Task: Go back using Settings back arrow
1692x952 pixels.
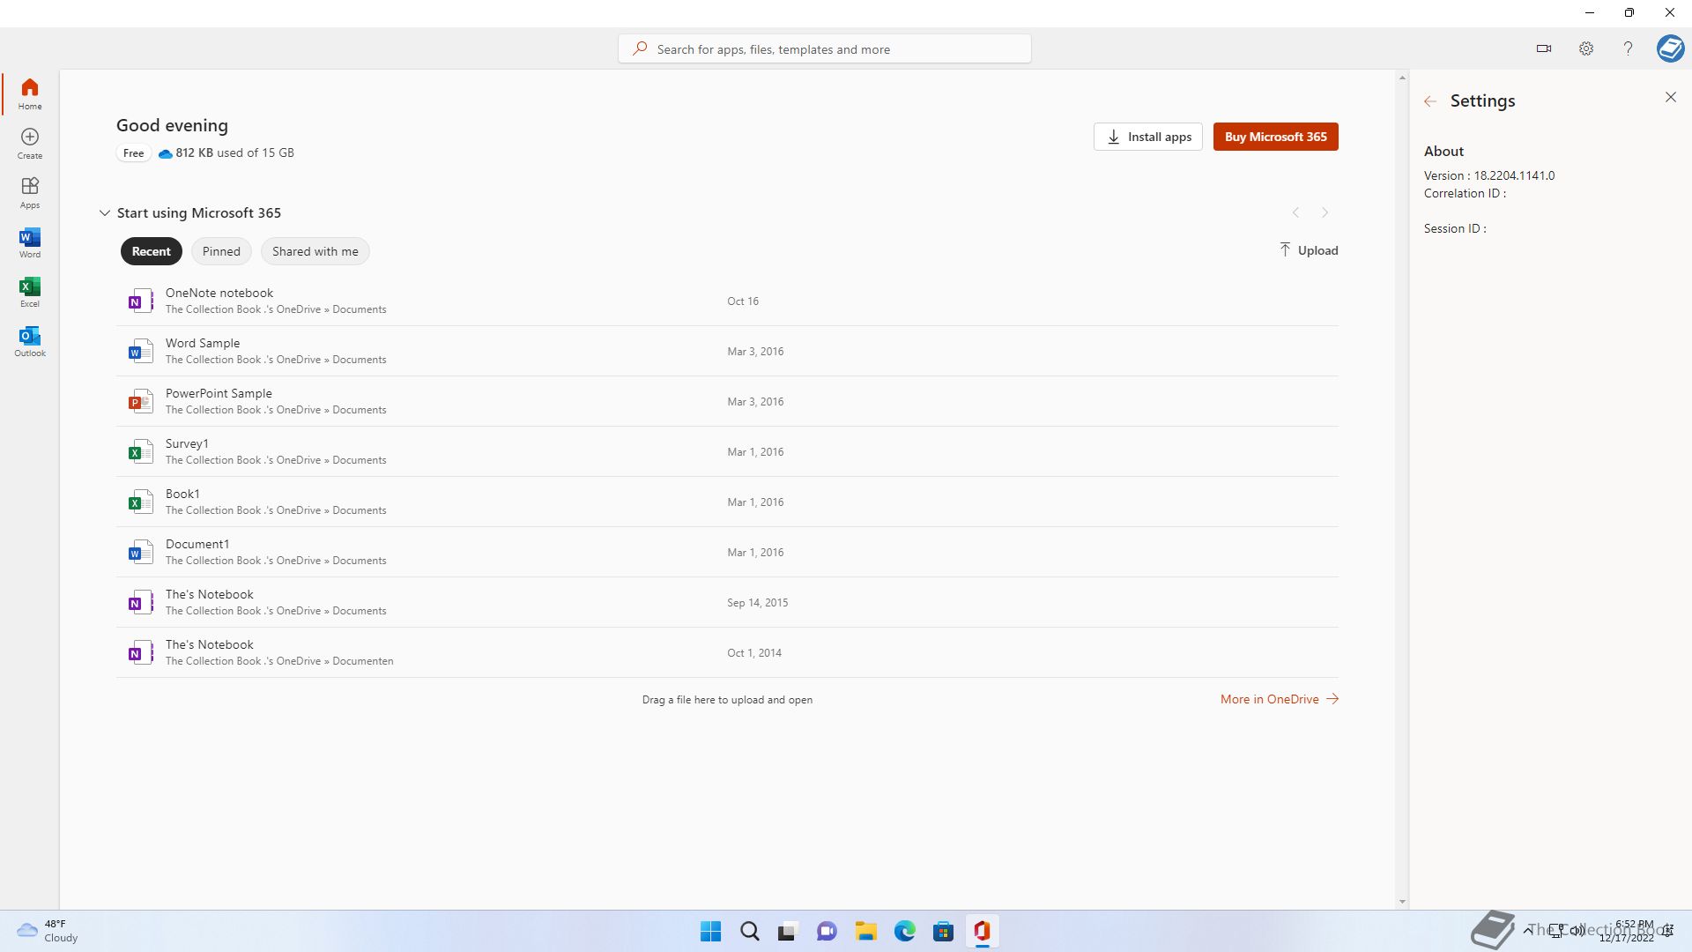Action: coord(1430,101)
